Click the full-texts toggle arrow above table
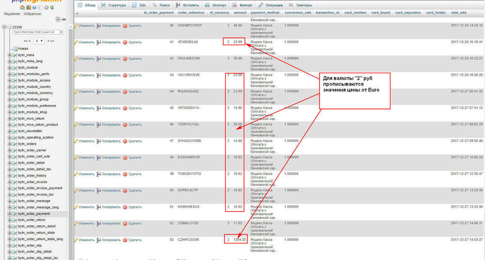 coord(77,13)
